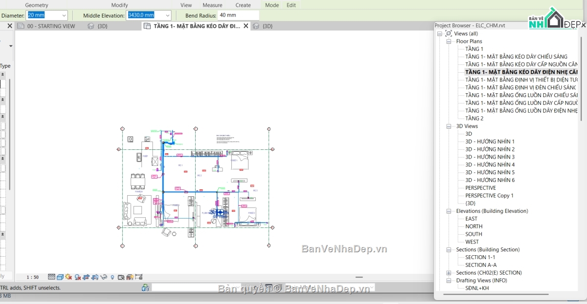Click the 3D house icon on first {3D} tab
The image size is (587, 304).
click(90, 26)
